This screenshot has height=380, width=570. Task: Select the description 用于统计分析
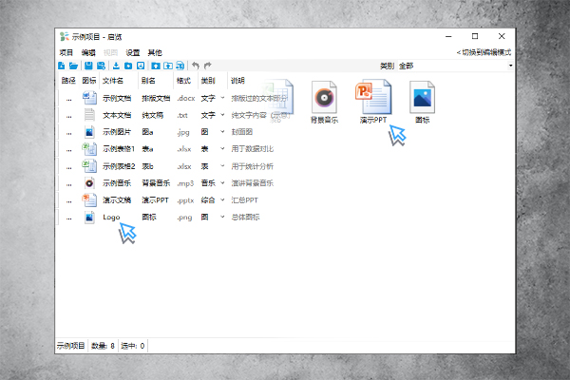click(x=253, y=166)
